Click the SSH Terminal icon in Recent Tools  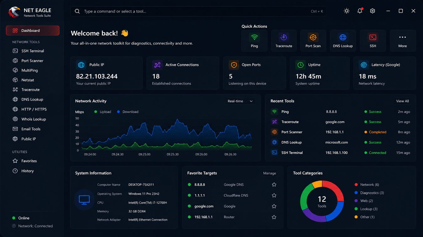[x=274, y=153]
